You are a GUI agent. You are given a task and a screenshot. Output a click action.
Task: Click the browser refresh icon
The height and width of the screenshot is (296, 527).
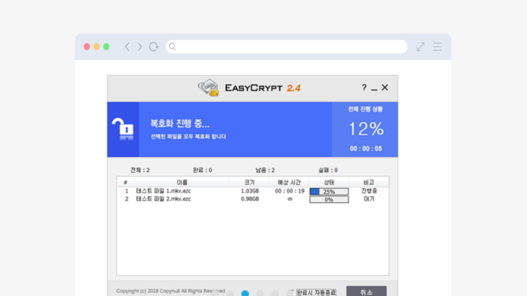coord(153,46)
